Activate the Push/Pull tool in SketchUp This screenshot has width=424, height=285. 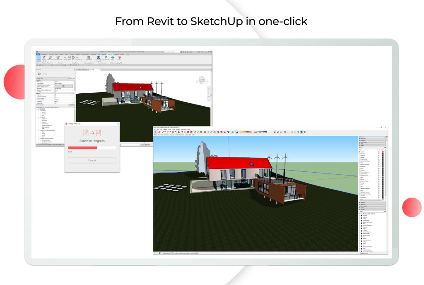[178, 132]
